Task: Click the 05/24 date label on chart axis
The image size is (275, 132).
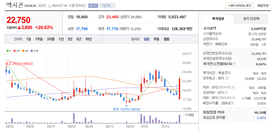Action: (x=72, y=126)
